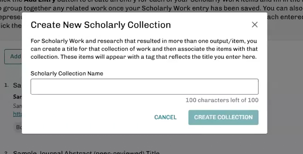Close the Create New Scholarly Collection dialog
Screen dimensions: 303x154
click(x=255, y=25)
